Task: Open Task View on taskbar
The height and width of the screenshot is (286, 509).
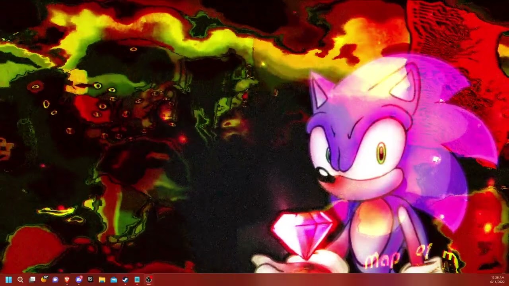Action: coord(32,280)
